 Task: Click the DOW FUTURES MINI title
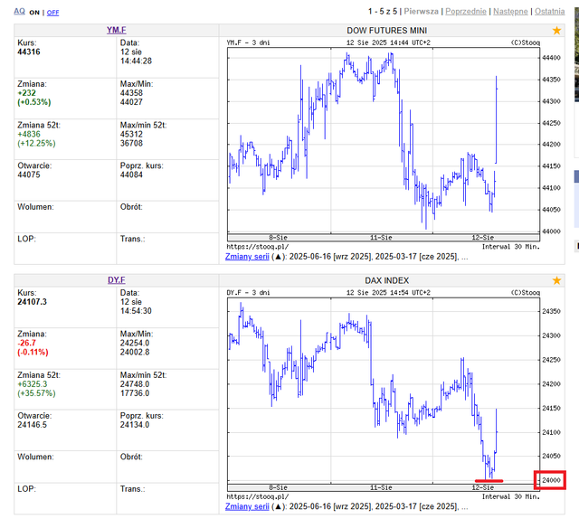[x=386, y=31]
